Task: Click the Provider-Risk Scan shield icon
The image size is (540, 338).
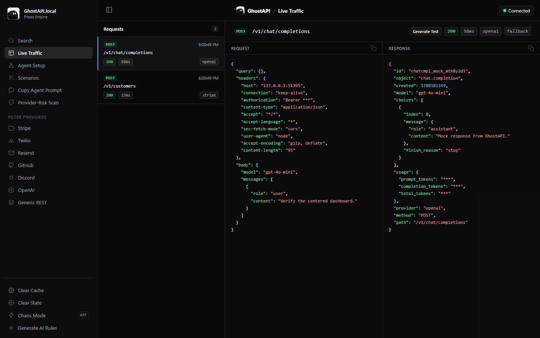Action: 11,103
